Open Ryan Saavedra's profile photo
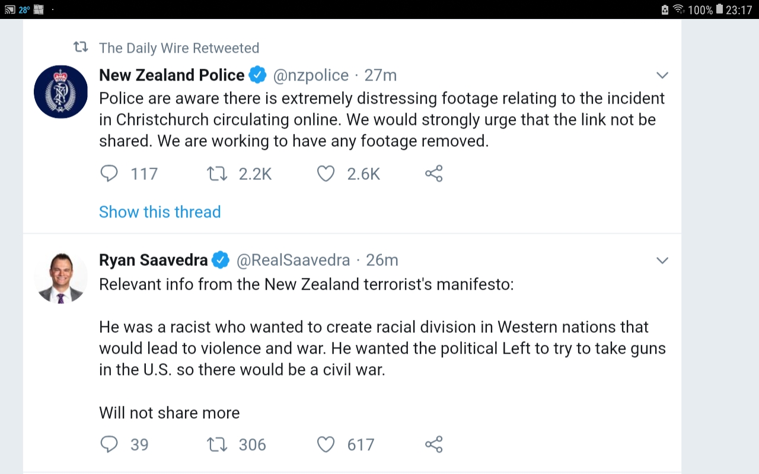Screen dimensions: 759x474 click(x=60, y=277)
